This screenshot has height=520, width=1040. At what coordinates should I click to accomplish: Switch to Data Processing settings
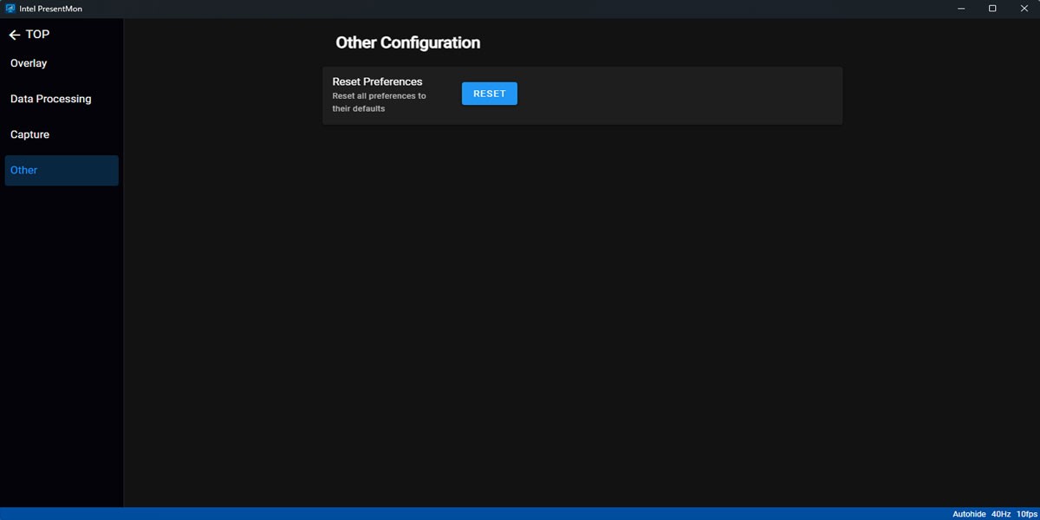(50, 99)
